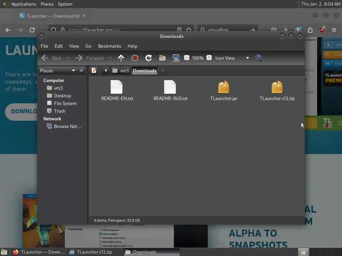The height and width of the screenshot is (256, 342).
Task: Toggle text-based location entry icon
Action: click(94, 71)
